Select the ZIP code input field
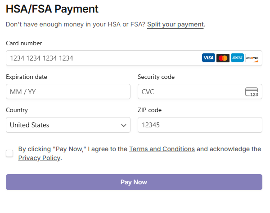This screenshot has height=213, width=270. [199, 125]
